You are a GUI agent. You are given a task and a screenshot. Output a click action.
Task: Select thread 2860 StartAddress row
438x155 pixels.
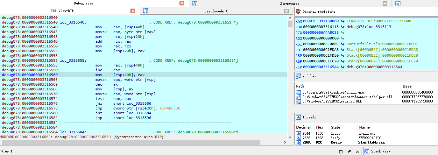(366, 142)
